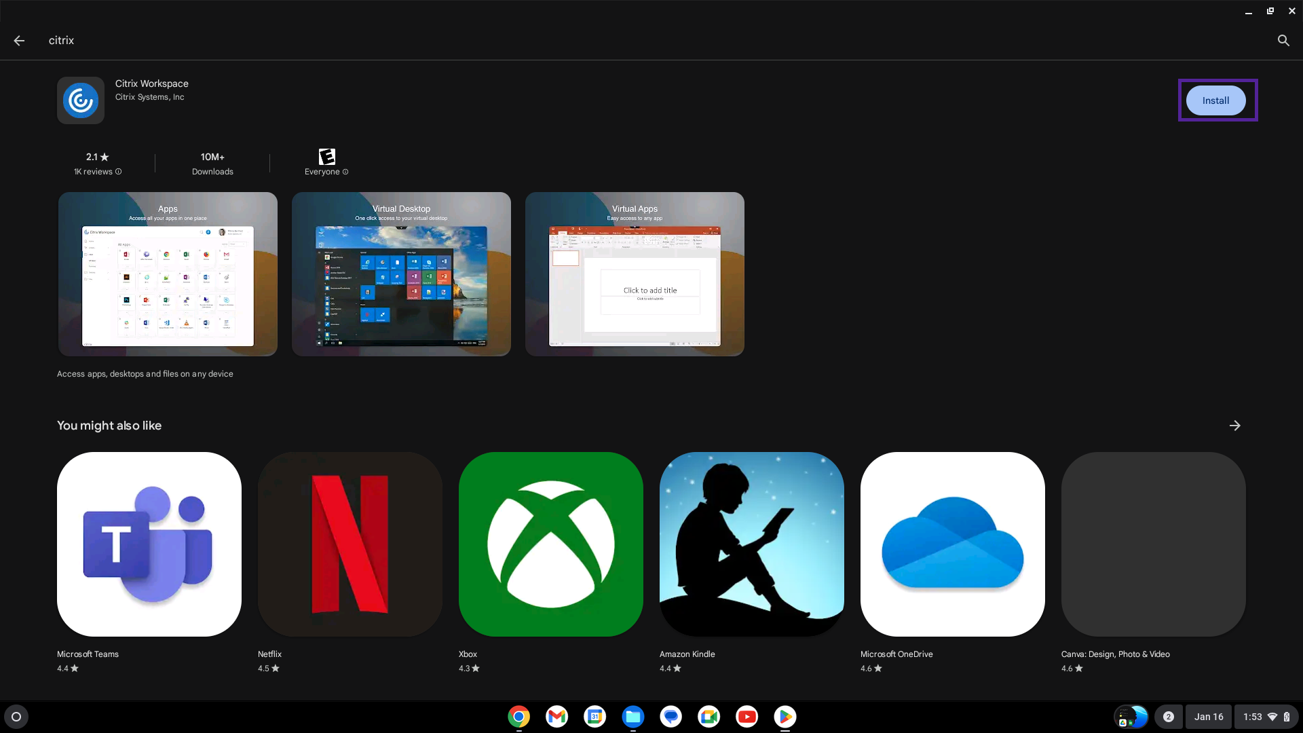The height and width of the screenshot is (733, 1303).
Task: Open the Xbox app icon
Action: [x=551, y=544]
